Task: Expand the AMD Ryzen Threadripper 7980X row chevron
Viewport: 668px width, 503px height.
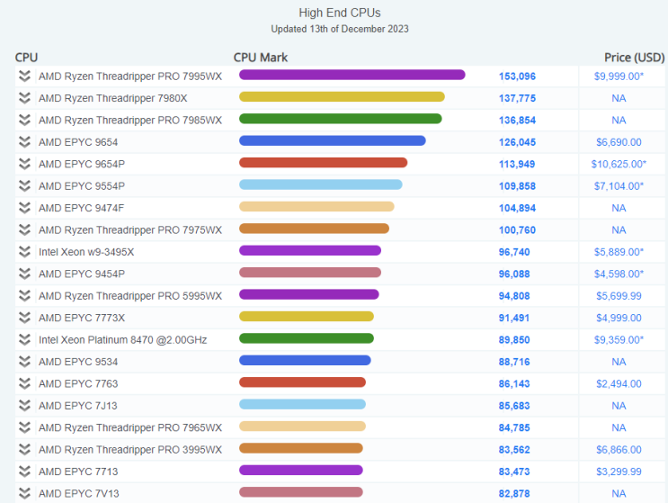Action: pos(24,98)
